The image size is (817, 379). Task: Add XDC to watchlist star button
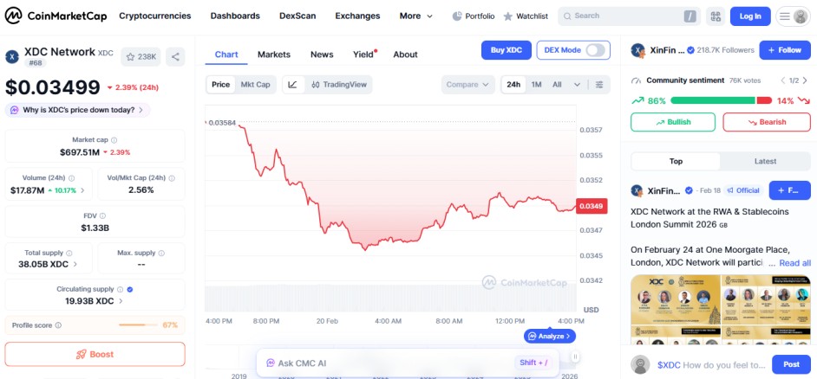click(141, 56)
